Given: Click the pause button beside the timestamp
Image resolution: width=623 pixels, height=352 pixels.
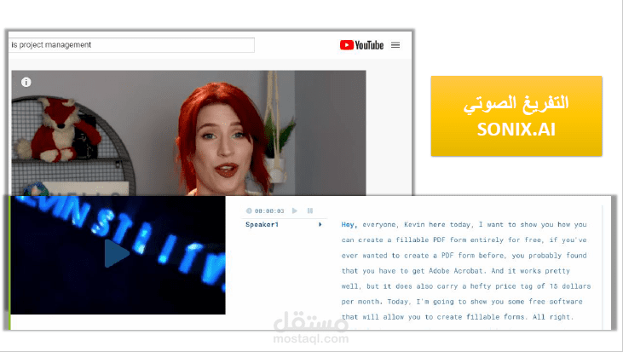Looking at the screenshot, I should [x=310, y=211].
